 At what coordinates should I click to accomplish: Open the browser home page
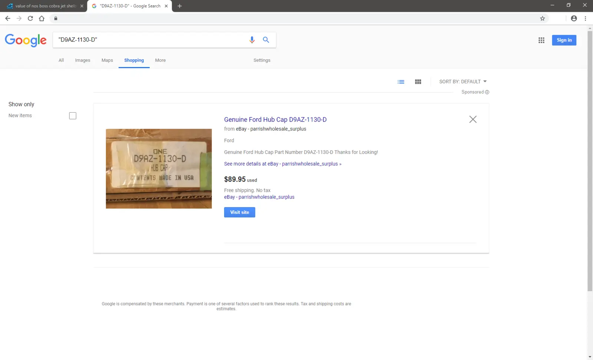click(42, 19)
